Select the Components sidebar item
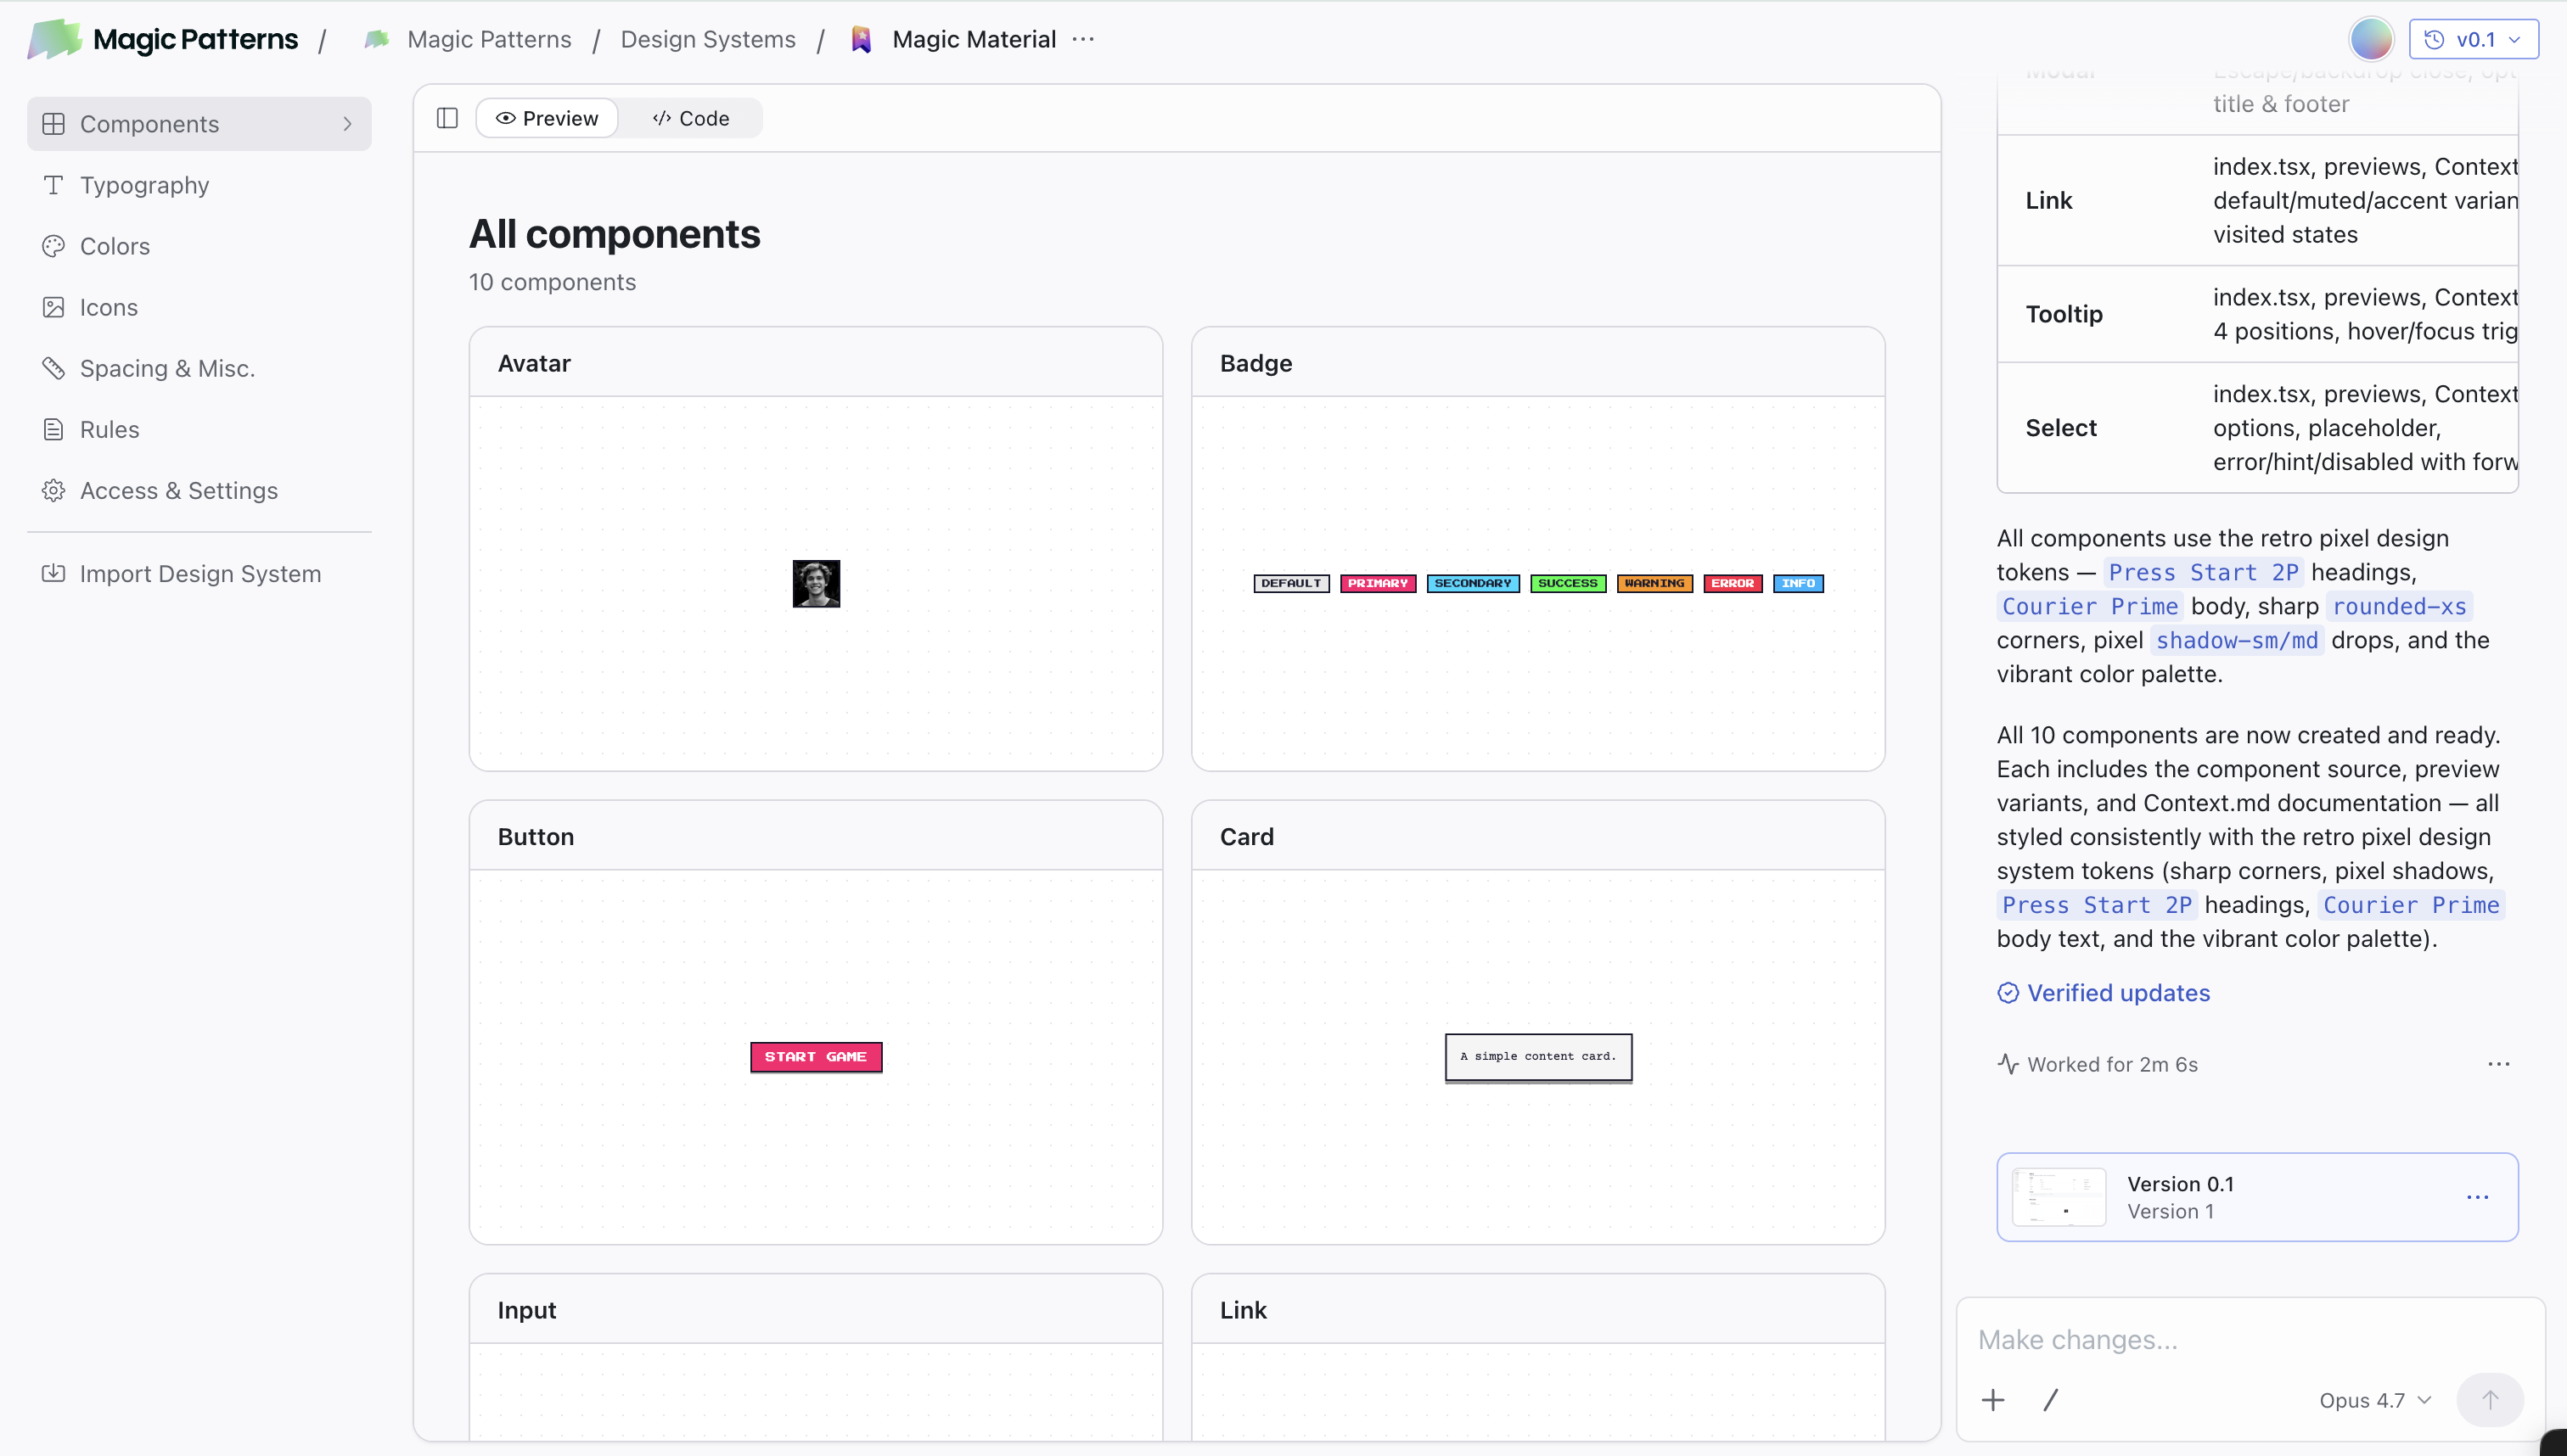 [199, 124]
